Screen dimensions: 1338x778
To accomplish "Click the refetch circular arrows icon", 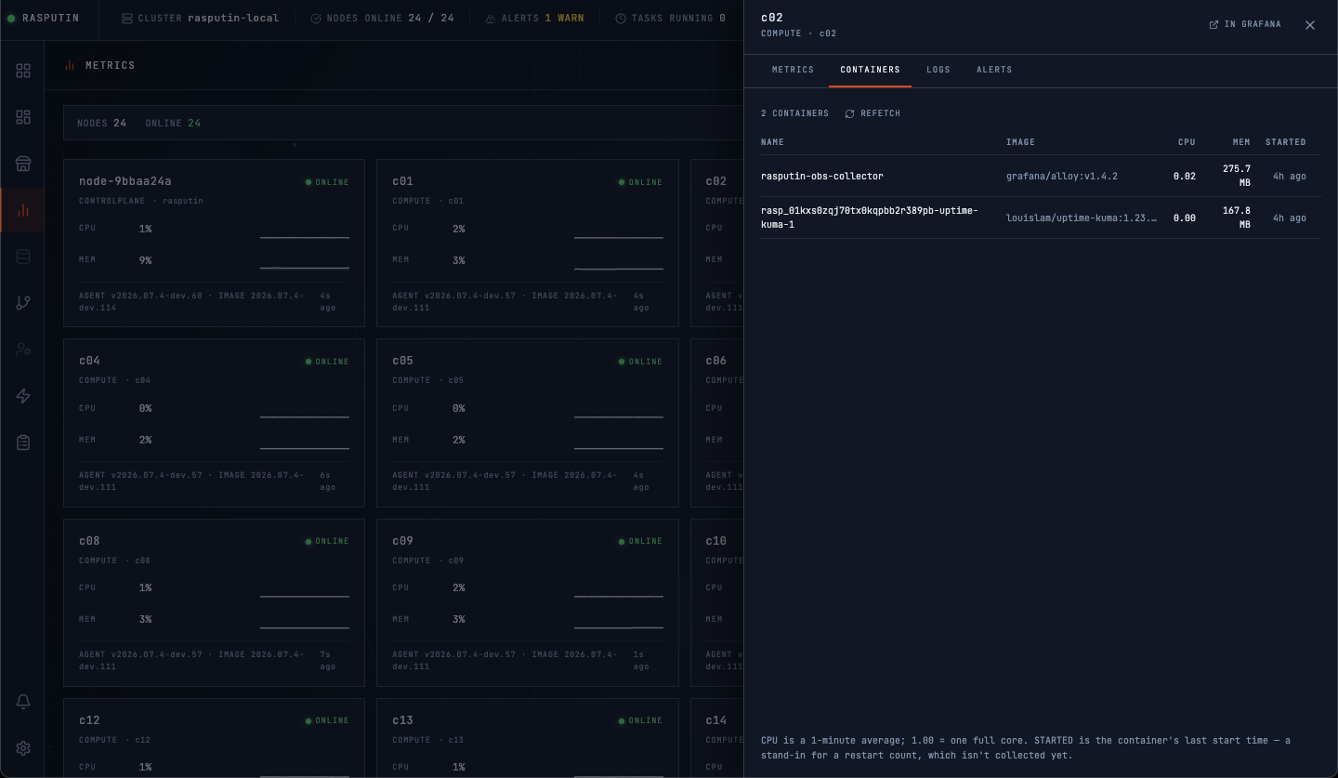I will point(849,113).
